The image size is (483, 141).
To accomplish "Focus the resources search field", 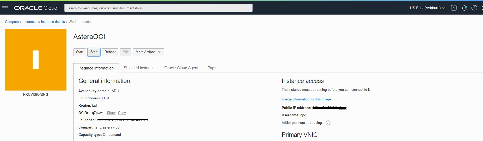I will [x=158, y=8].
